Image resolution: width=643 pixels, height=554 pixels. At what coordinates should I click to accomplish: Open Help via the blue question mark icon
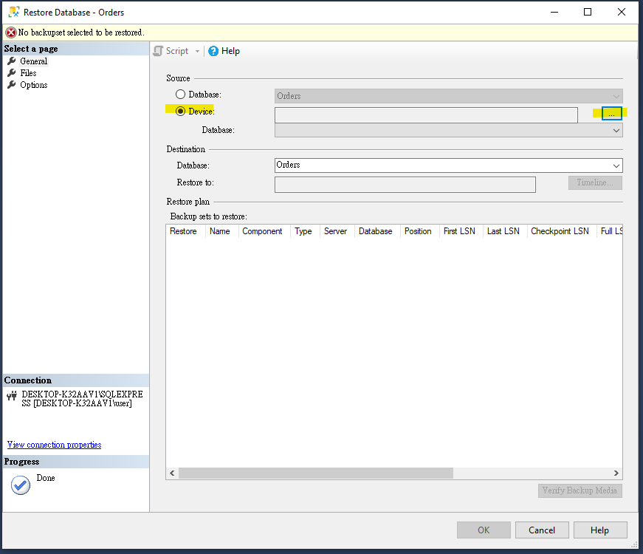tap(213, 51)
